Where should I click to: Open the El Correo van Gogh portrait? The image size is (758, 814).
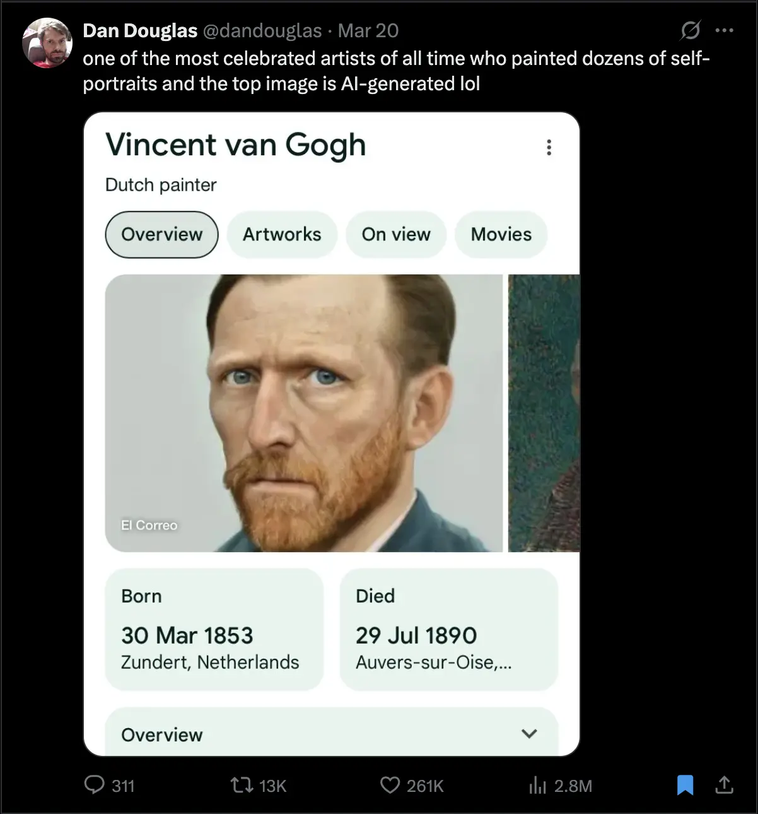(303, 413)
